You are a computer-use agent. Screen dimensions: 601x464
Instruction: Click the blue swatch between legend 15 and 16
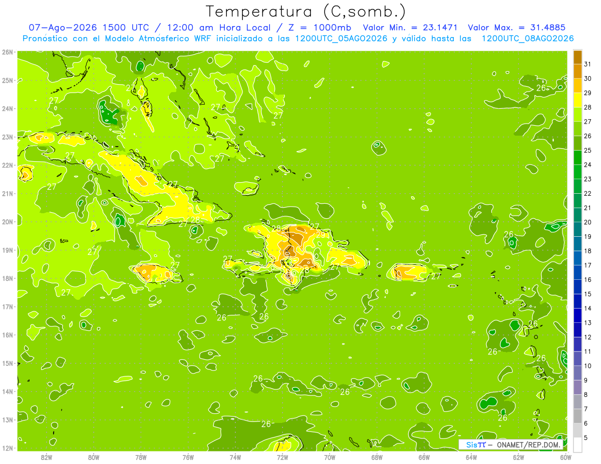[x=577, y=287]
